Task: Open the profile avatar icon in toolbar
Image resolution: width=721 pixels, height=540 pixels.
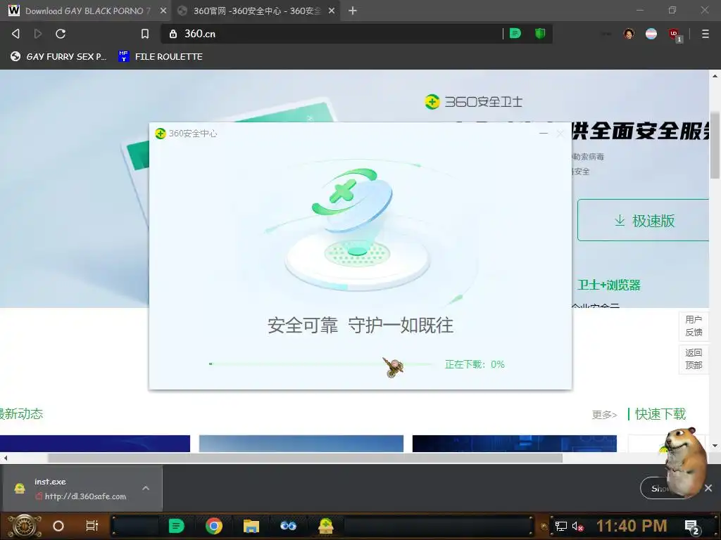Action: 629,34
